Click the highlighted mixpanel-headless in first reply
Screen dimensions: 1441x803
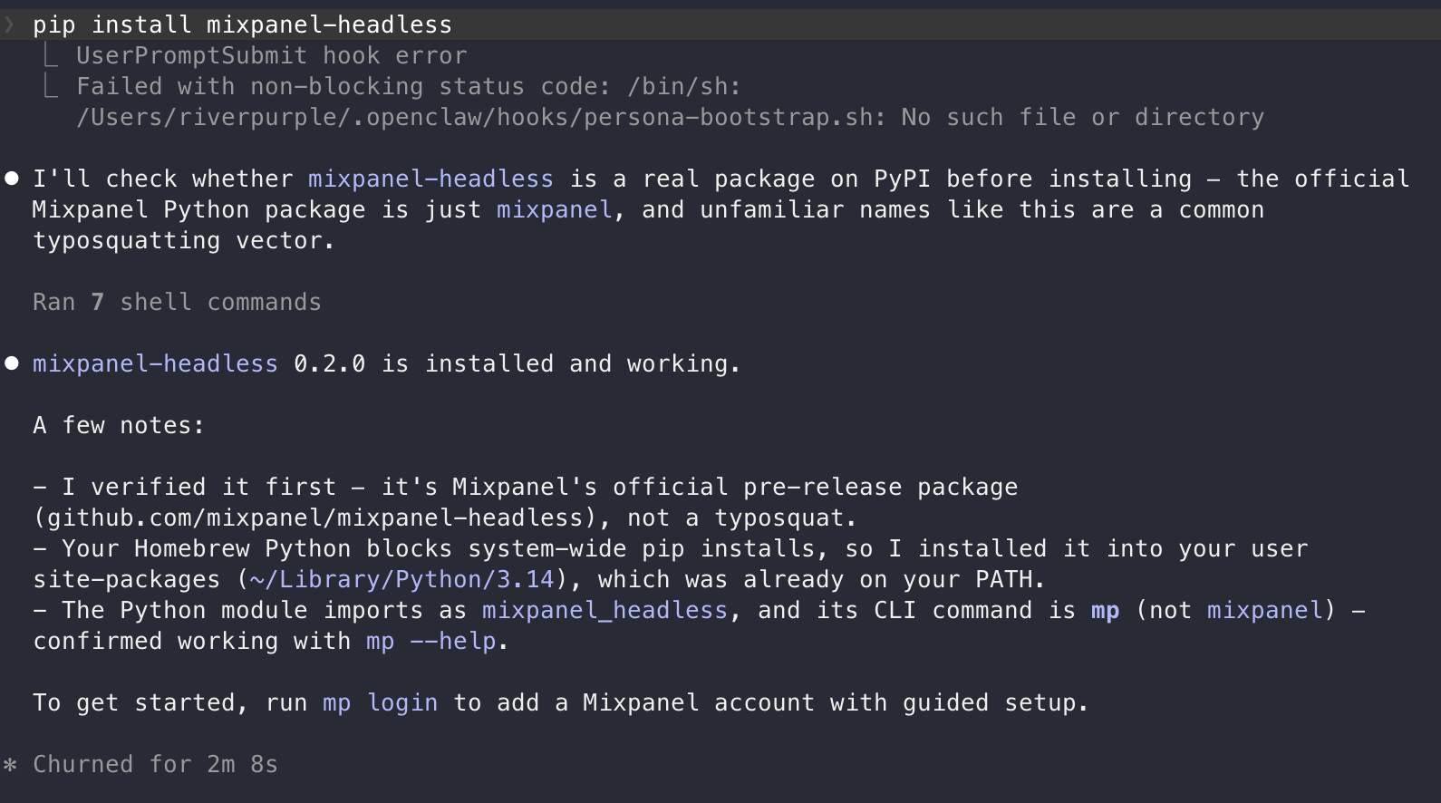(x=430, y=179)
